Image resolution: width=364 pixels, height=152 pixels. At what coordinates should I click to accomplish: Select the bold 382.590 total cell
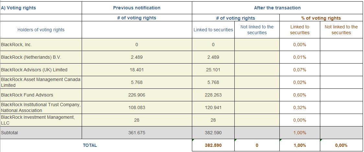click(x=213, y=145)
